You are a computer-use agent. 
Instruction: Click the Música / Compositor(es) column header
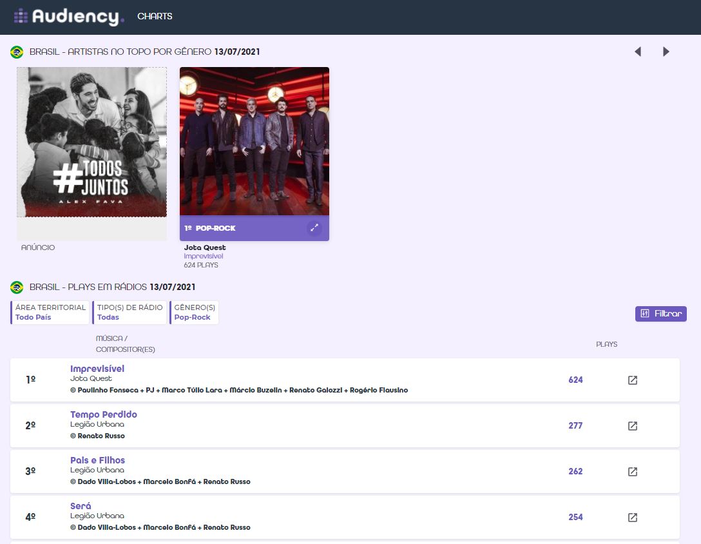[125, 344]
